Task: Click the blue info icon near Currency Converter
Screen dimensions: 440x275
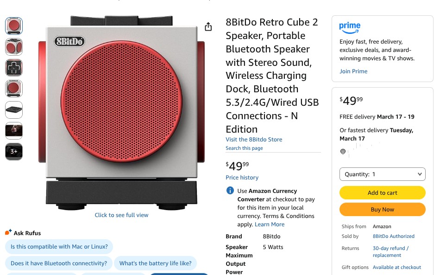Action: tap(230, 191)
